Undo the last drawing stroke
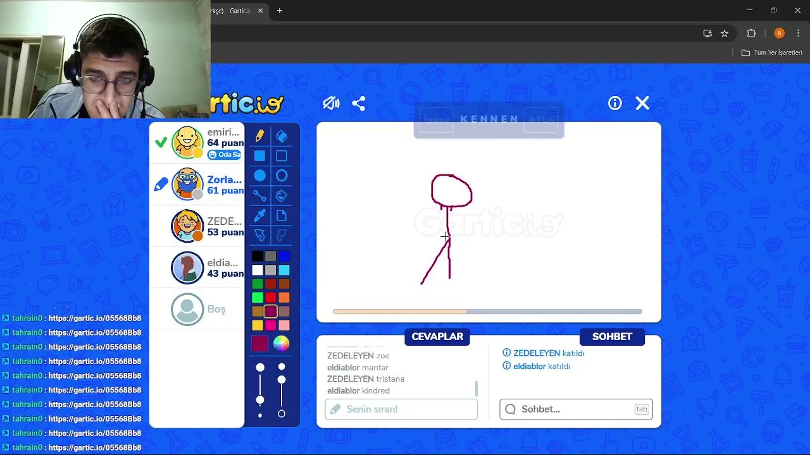 click(x=259, y=235)
